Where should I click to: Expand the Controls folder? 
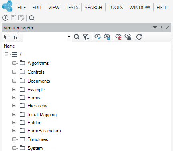coord(14,72)
